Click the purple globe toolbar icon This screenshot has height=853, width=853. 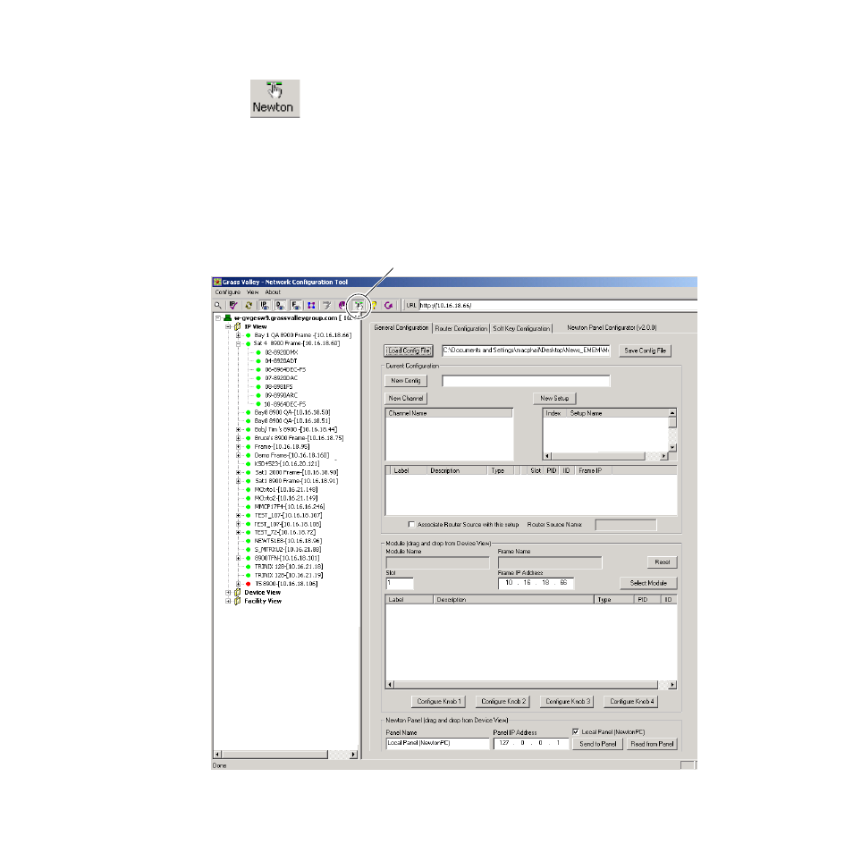point(342,306)
